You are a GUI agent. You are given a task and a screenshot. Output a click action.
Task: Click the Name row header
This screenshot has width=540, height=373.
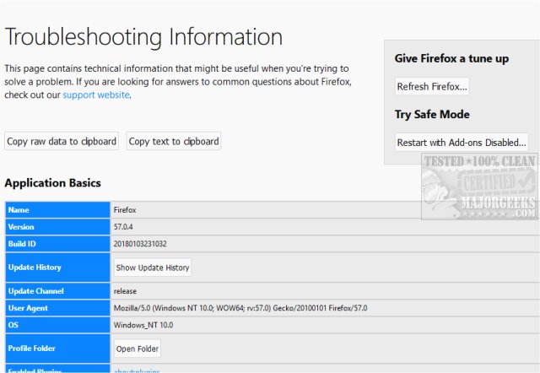pos(57,210)
